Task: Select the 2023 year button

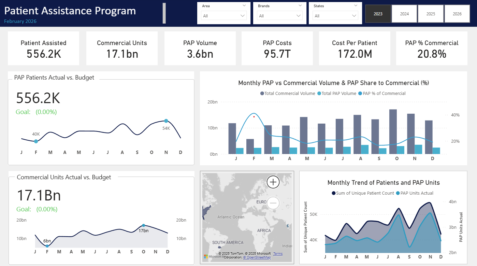Action: pyautogui.click(x=378, y=14)
